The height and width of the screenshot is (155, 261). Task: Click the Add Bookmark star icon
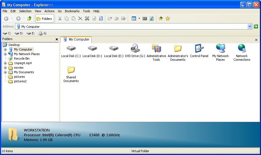point(161,18)
